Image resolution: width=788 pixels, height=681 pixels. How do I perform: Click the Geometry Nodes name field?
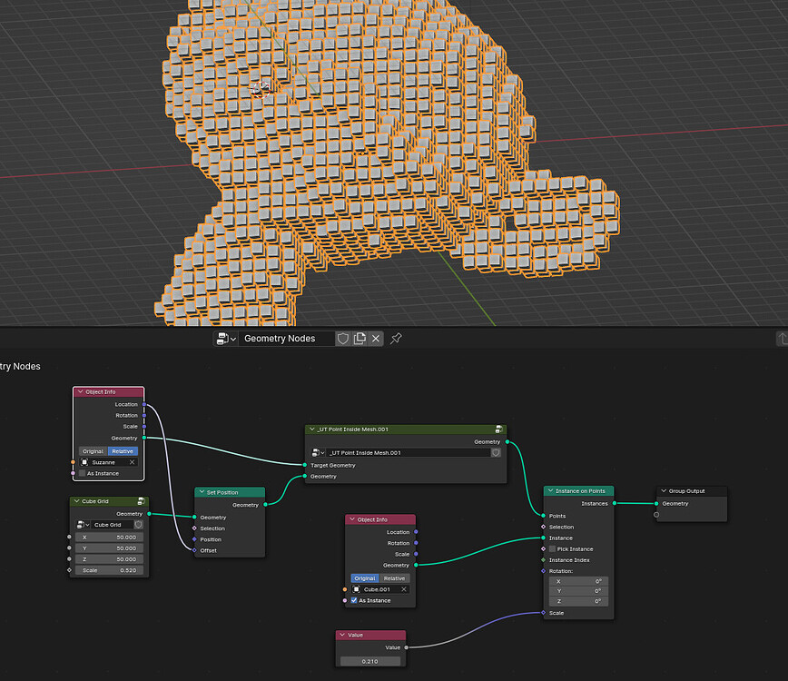point(286,339)
